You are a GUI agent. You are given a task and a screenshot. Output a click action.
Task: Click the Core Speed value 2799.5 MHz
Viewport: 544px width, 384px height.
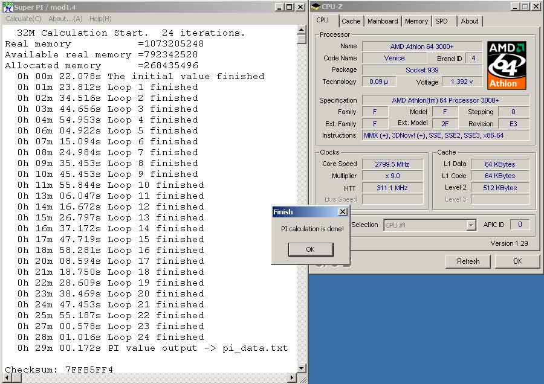392,164
